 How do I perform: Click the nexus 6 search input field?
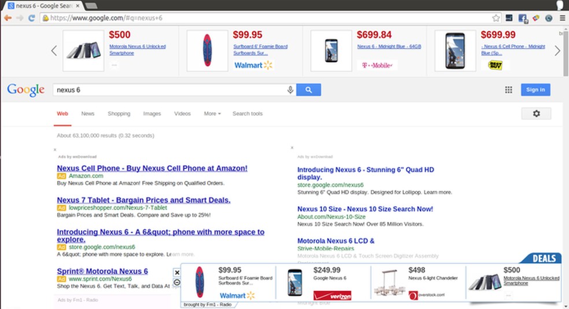168,90
